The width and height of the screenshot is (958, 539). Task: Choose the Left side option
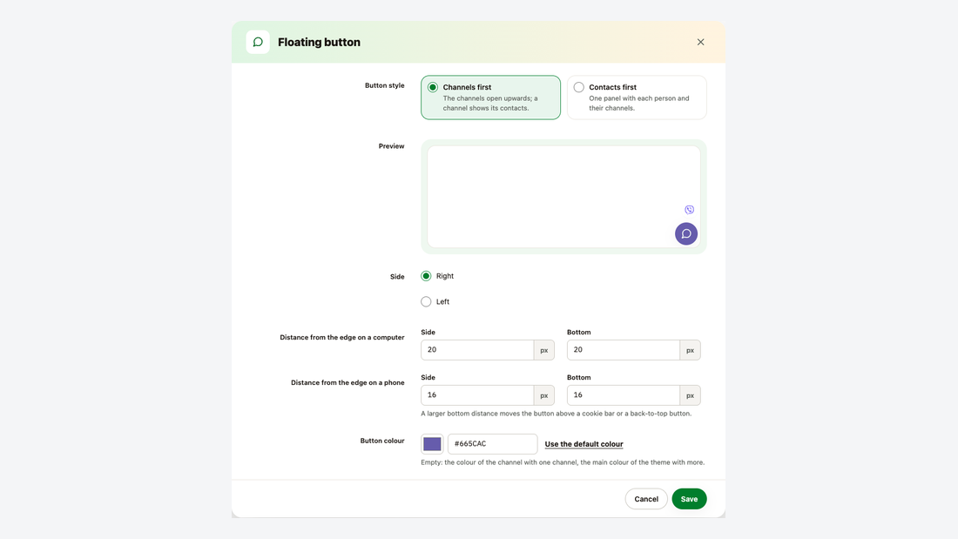click(x=435, y=302)
